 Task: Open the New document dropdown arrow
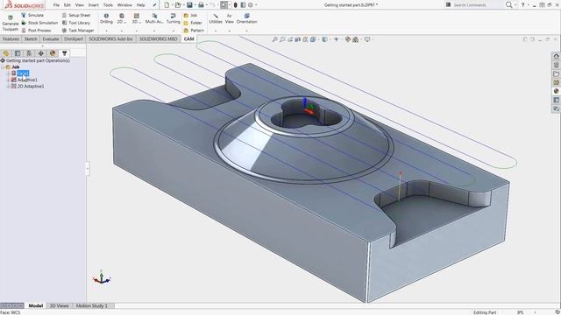[172, 5]
